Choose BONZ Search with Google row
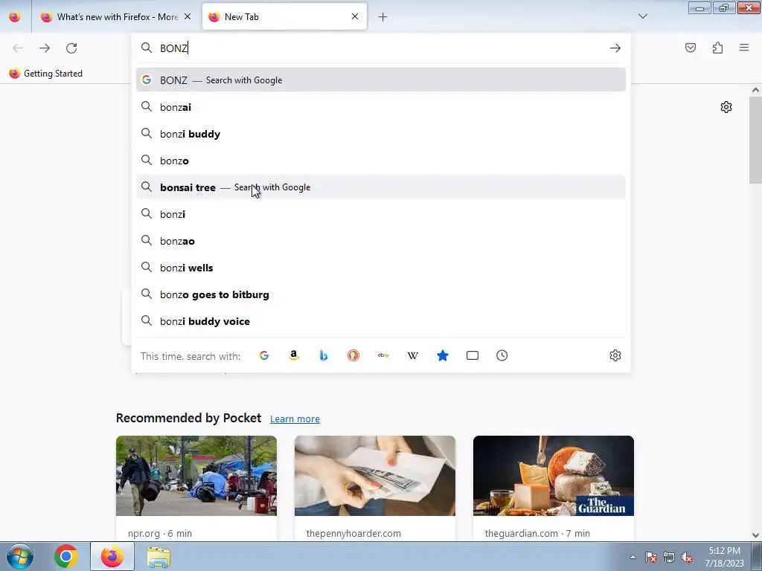Viewport: 762px width, 571px height. (381, 80)
